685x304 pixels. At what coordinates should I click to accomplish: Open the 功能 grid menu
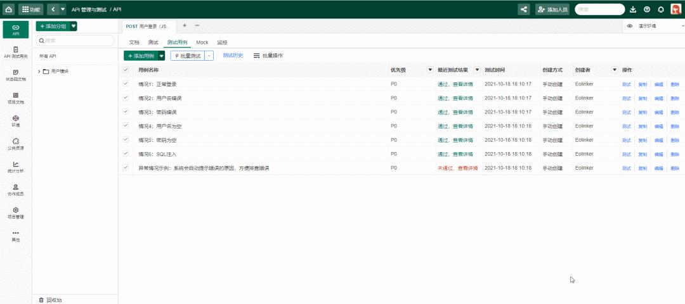pos(31,9)
